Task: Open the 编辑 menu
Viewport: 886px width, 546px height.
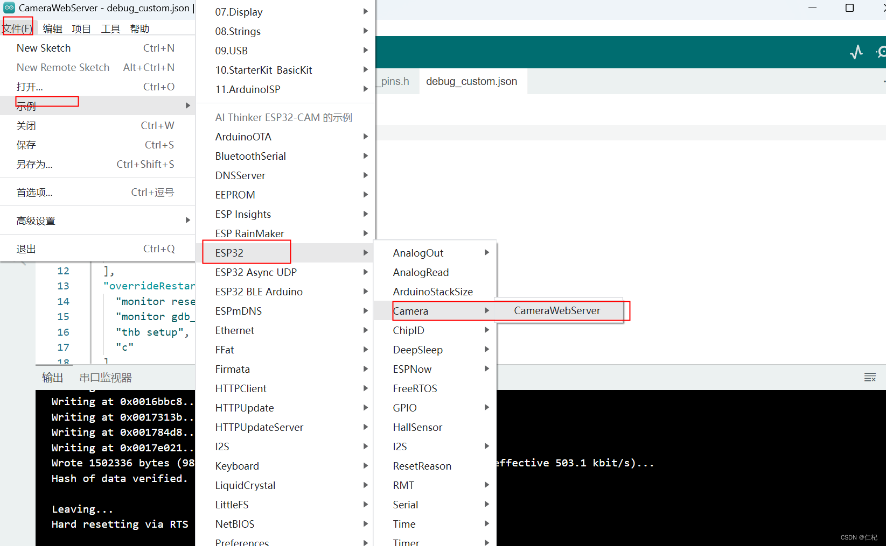Action: point(52,29)
